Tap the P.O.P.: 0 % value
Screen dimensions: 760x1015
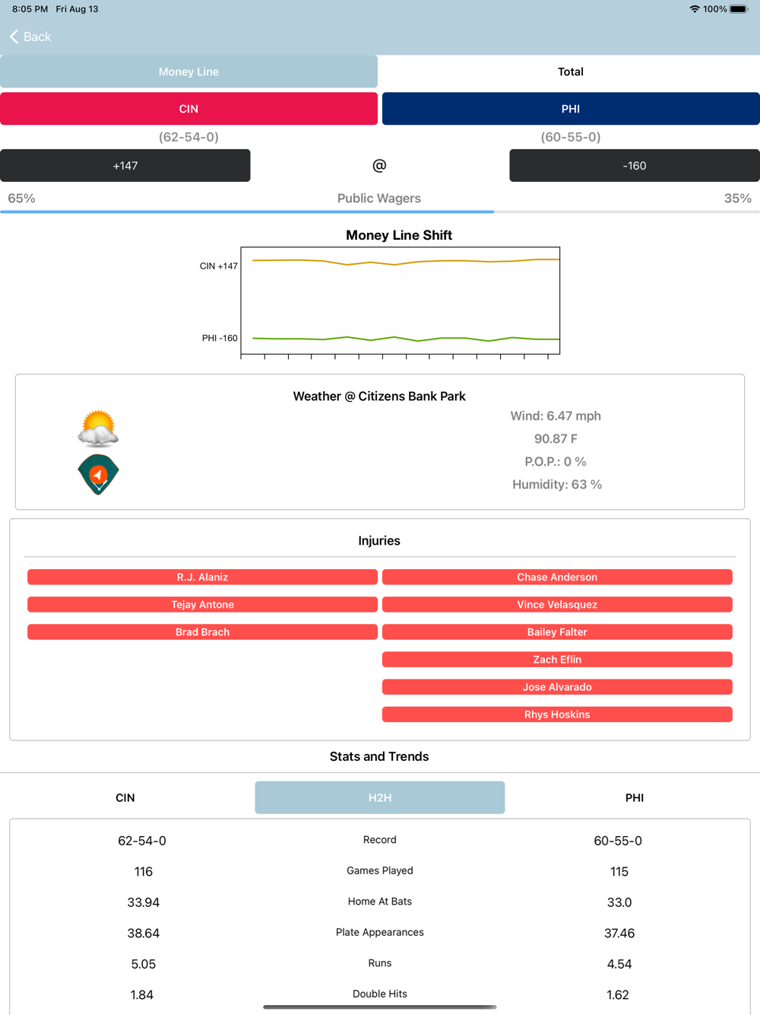(556, 461)
